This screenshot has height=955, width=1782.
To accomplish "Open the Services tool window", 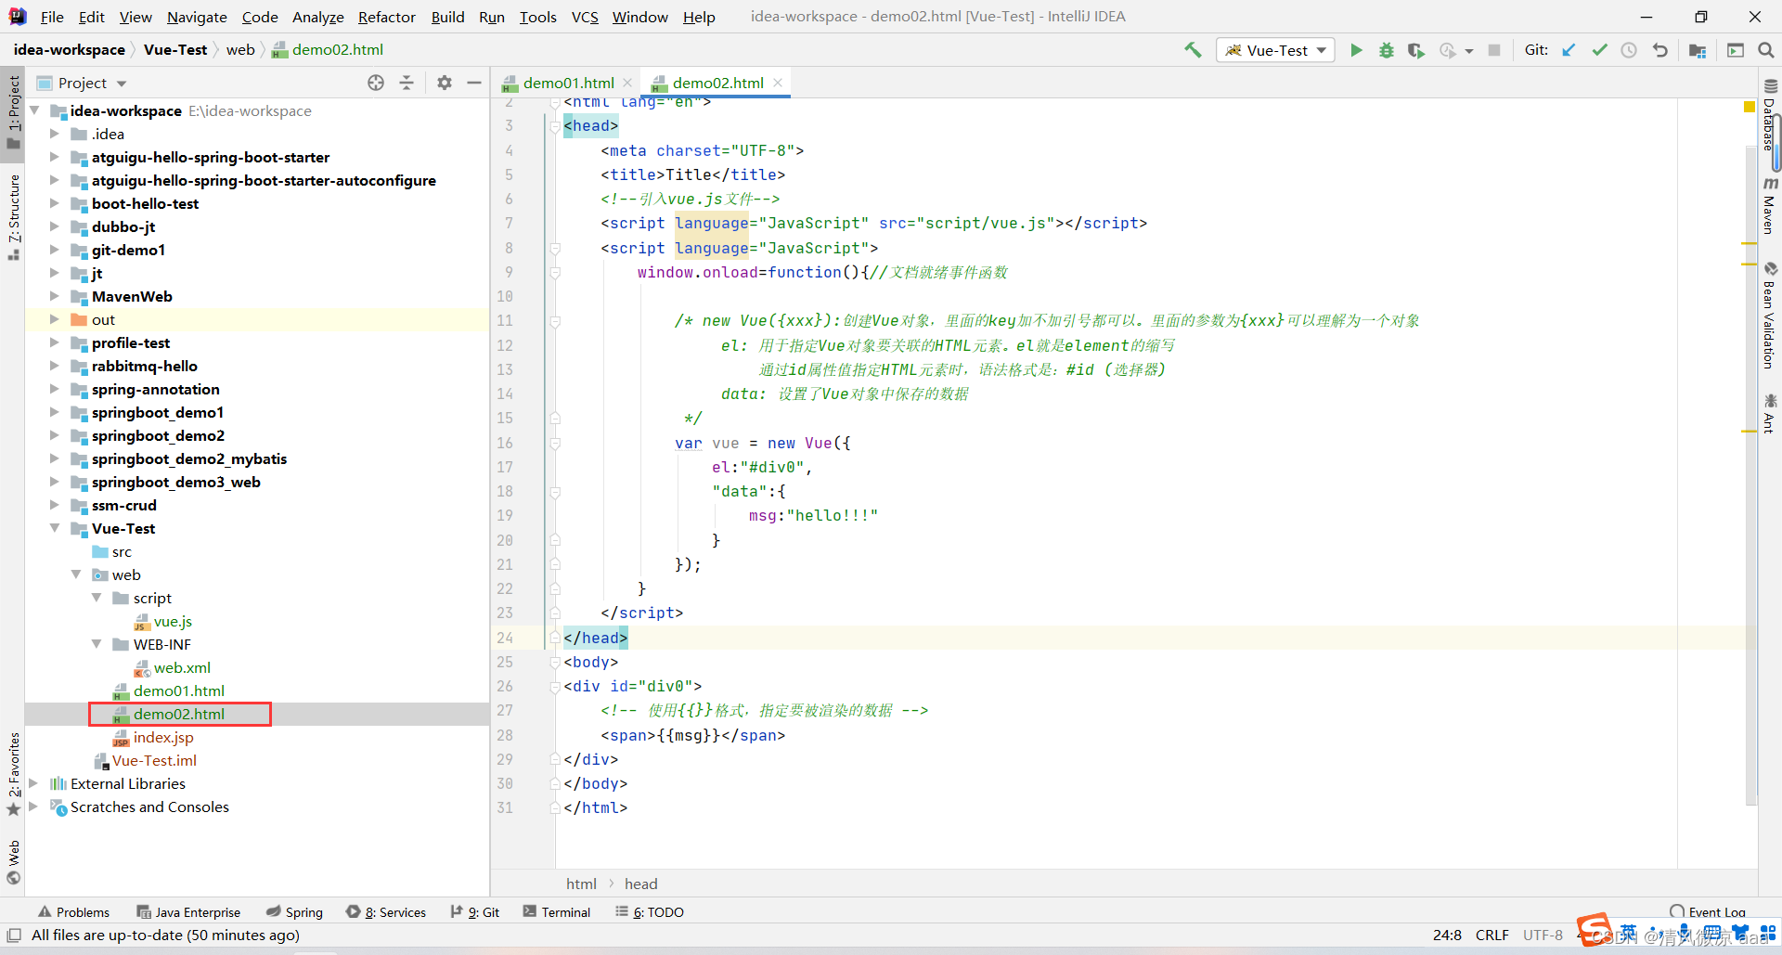I will coord(386,912).
